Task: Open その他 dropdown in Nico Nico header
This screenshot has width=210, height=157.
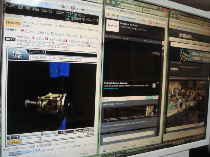Action: point(60,12)
